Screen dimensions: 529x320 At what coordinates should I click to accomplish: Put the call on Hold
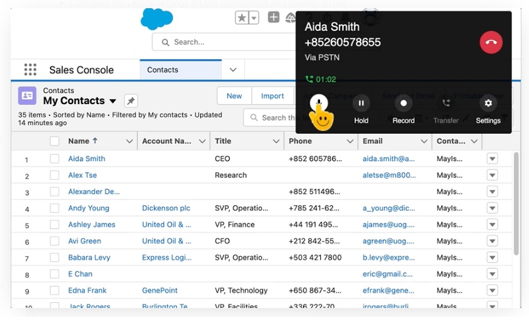tap(361, 103)
